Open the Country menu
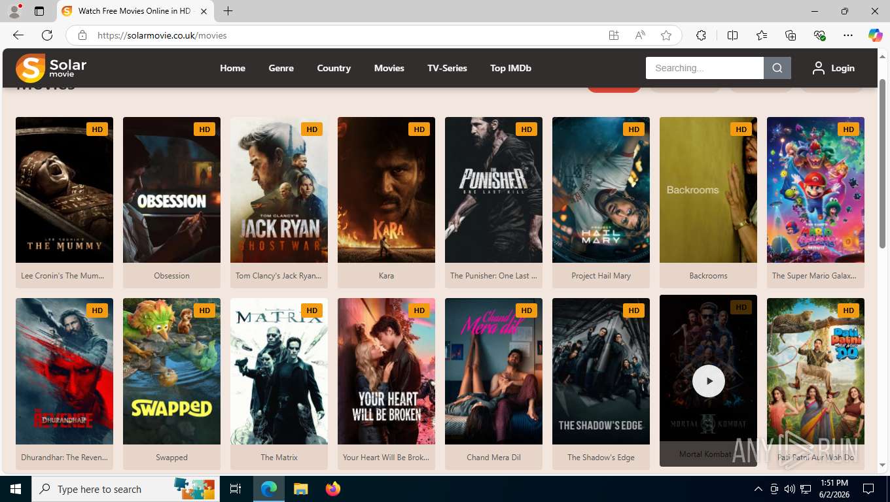Screen dimensions: 890x502 [x=334, y=68]
